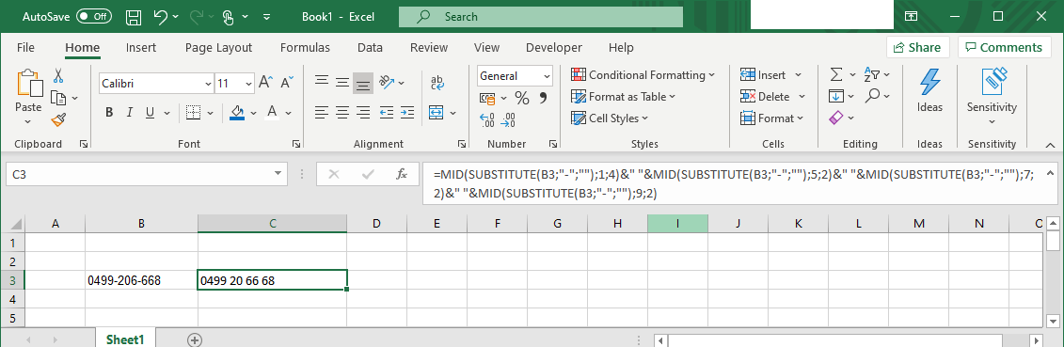Open the File menu
The width and height of the screenshot is (1064, 347).
coord(25,47)
